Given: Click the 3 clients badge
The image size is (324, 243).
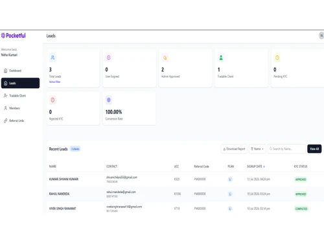Looking at the screenshot, I should coord(75,149).
